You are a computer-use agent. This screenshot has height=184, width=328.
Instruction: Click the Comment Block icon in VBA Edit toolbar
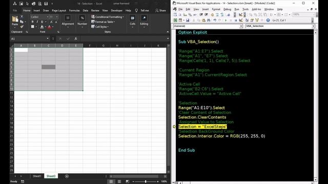click(x=217, y=15)
